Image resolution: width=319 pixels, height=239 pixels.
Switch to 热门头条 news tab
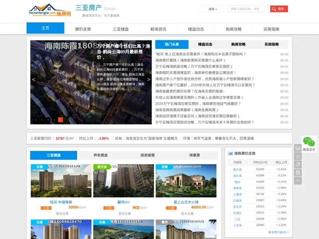172,44
